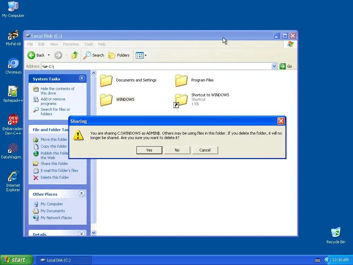
Task: Cancel the Sharing dialog
Action: pos(205,150)
